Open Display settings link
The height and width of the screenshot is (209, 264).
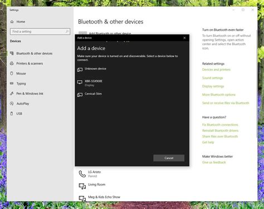(213, 86)
